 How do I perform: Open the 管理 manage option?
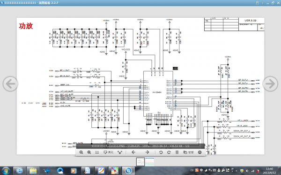[x=189, y=152]
